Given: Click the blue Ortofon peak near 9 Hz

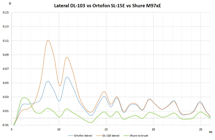Looking at the screenshot, I should (x=48, y=81).
